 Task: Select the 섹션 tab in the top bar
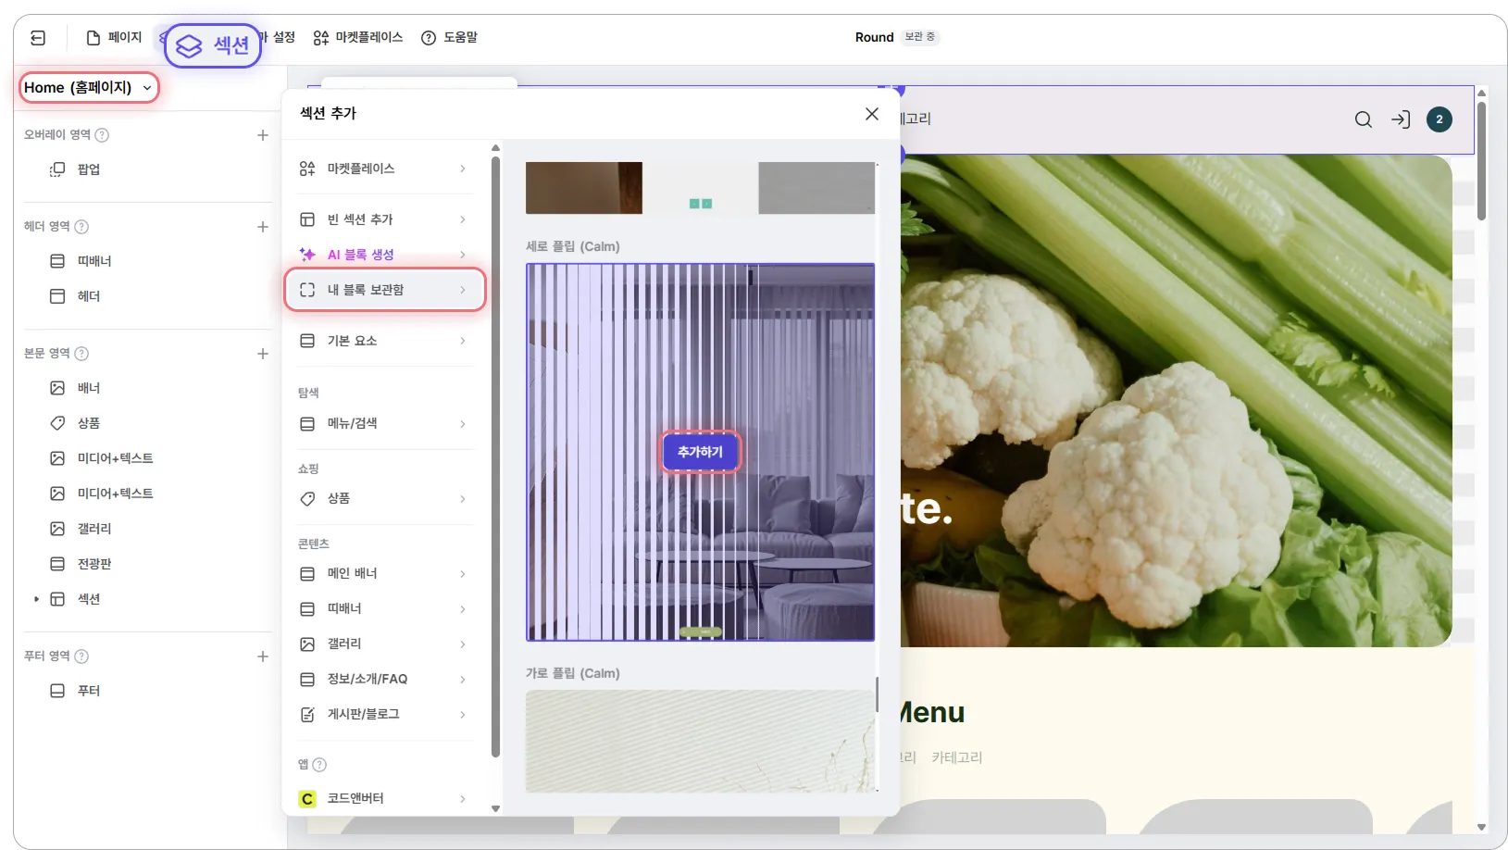(213, 45)
